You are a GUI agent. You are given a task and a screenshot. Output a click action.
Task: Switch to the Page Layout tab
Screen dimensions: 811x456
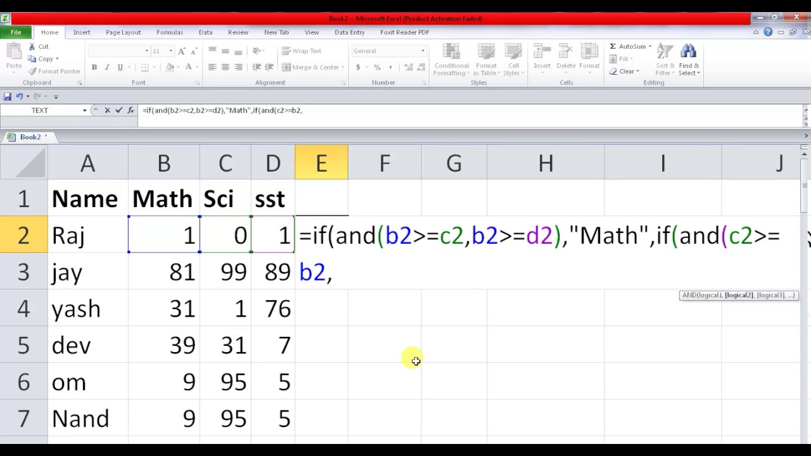(x=124, y=32)
